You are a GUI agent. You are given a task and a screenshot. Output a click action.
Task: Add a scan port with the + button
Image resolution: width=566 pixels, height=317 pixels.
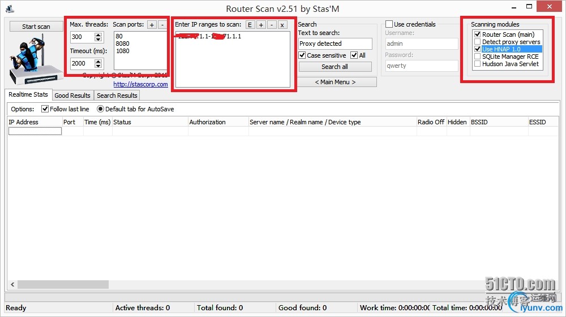pyautogui.click(x=152, y=24)
